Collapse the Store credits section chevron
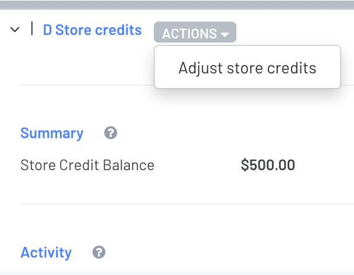The width and height of the screenshot is (354, 275). tap(15, 29)
